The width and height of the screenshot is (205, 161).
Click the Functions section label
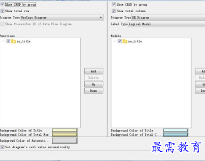coord(7,36)
